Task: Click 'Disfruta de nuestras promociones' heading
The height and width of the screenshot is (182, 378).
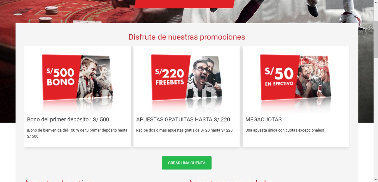Action: 187,37
